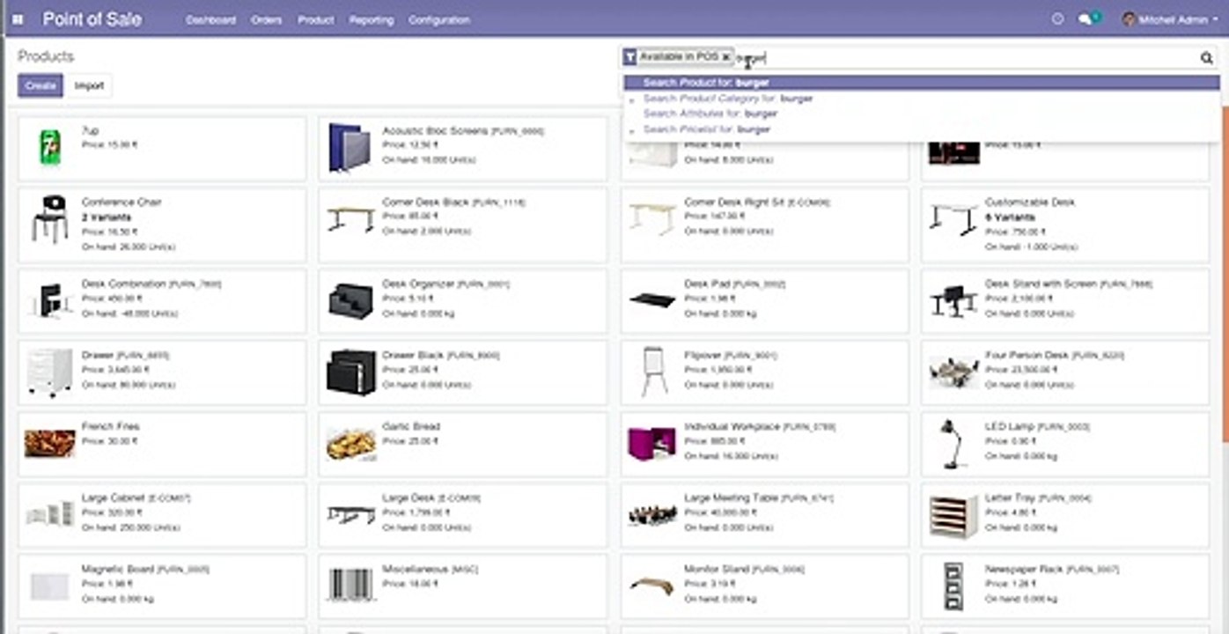Click the Large Meeting Table product name
This screenshot has width=1229, height=634.
pyautogui.click(x=733, y=498)
